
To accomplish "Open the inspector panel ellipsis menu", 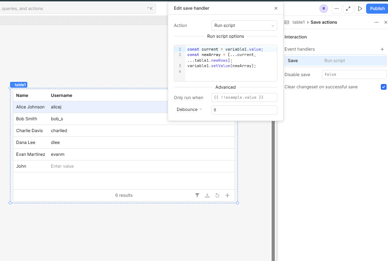I will tap(377, 22).
